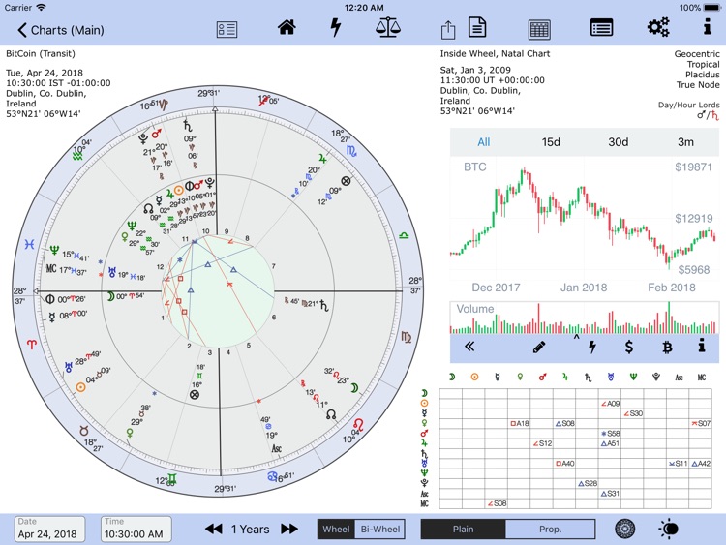This screenshot has height=545, width=726.
Task: Tap the Day/Hour Lords label
Action: pos(689,105)
